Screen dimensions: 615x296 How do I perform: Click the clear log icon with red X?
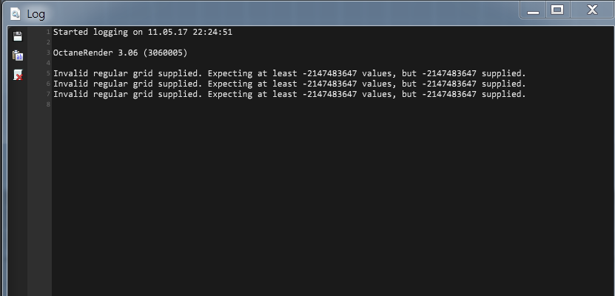click(18, 75)
